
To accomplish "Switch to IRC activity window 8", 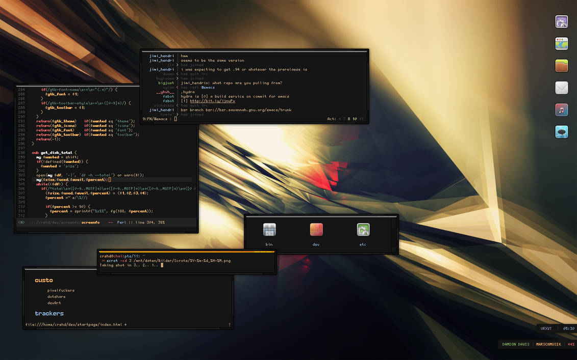I will coord(349,119).
